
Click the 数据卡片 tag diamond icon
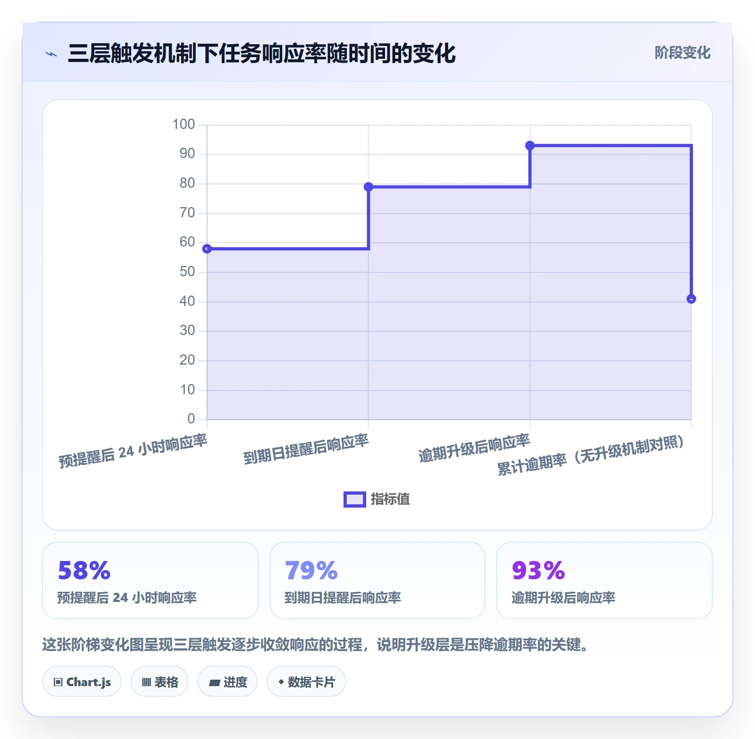(281, 682)
